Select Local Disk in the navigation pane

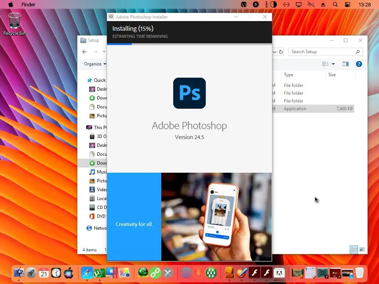[x=98, y=199]
